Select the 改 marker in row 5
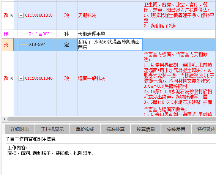Screen dimensions: 216x175 coord(6,15)
